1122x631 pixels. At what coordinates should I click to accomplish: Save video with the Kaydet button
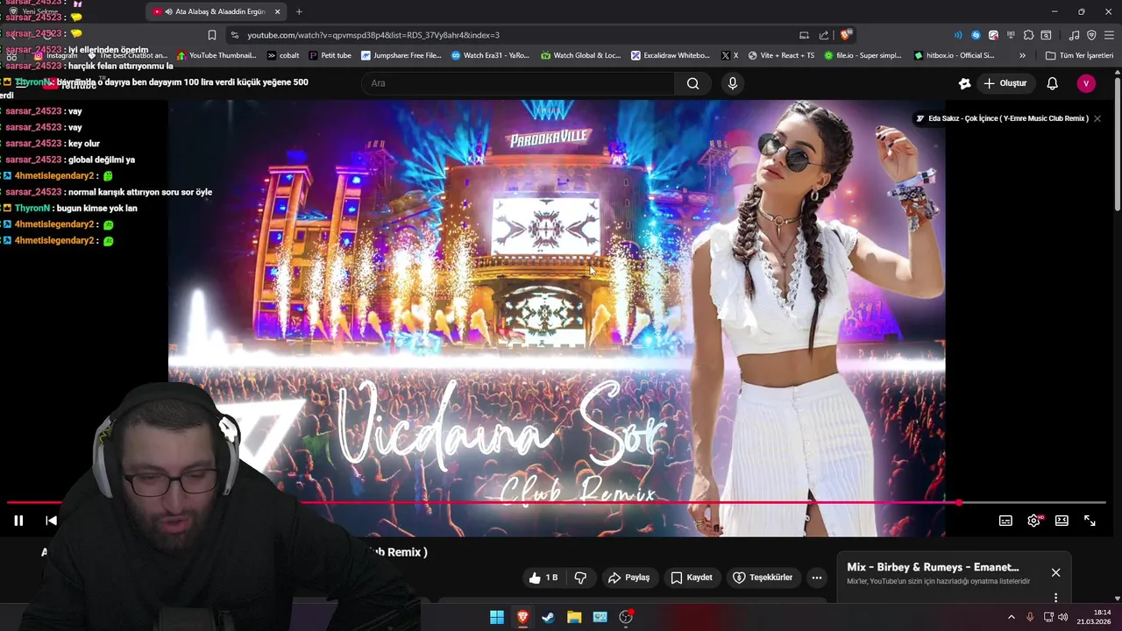[x=692, y=578]
